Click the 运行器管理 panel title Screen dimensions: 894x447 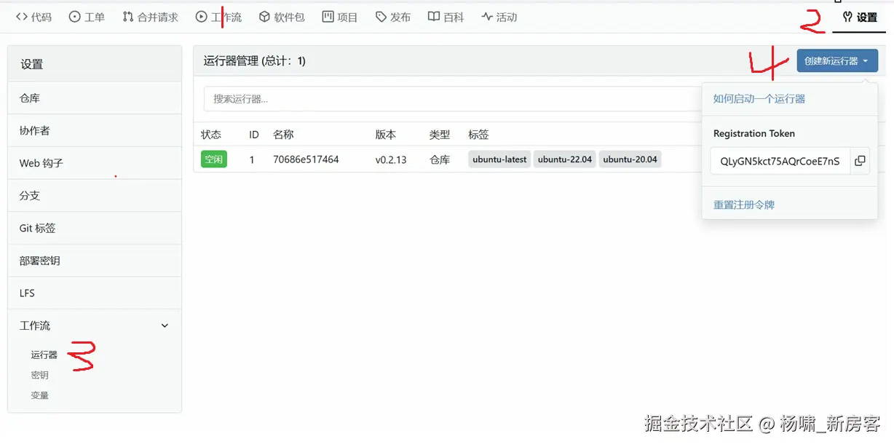pos(255,61)
